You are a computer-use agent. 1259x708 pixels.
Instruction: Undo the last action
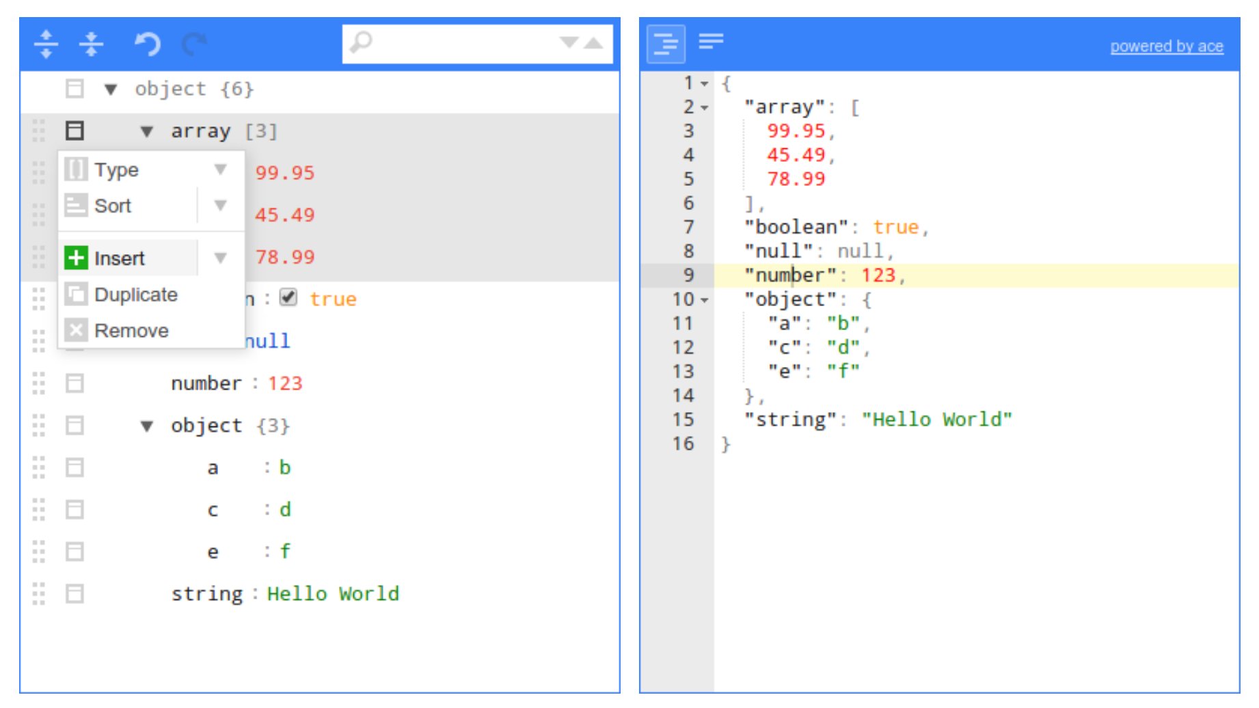coord(147,44)
